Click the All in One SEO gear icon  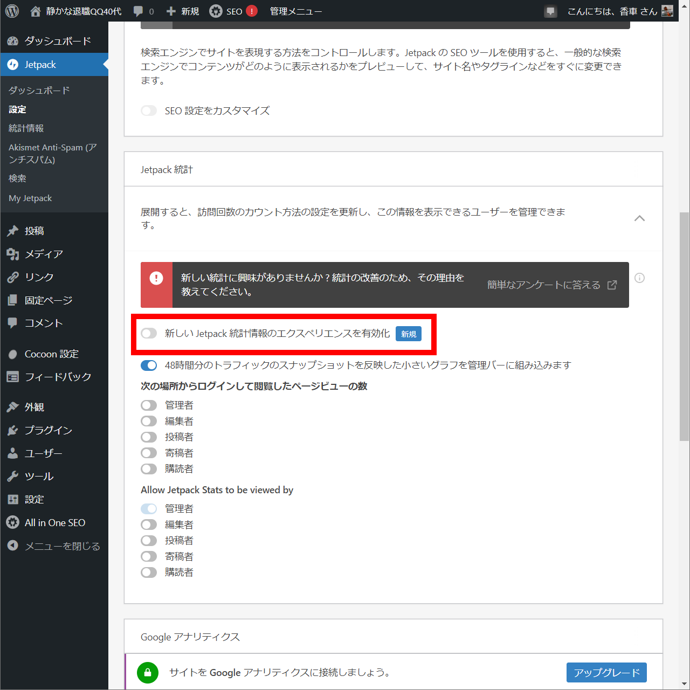[x=12, y=522]
